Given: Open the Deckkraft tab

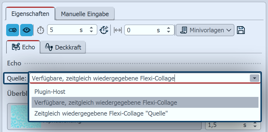Looking at the screenshot, I should [x=63, y=47].
